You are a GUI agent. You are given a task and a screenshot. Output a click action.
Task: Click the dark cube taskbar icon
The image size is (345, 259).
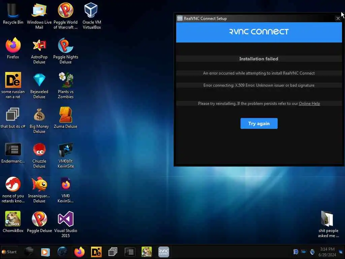coord(29,252)
